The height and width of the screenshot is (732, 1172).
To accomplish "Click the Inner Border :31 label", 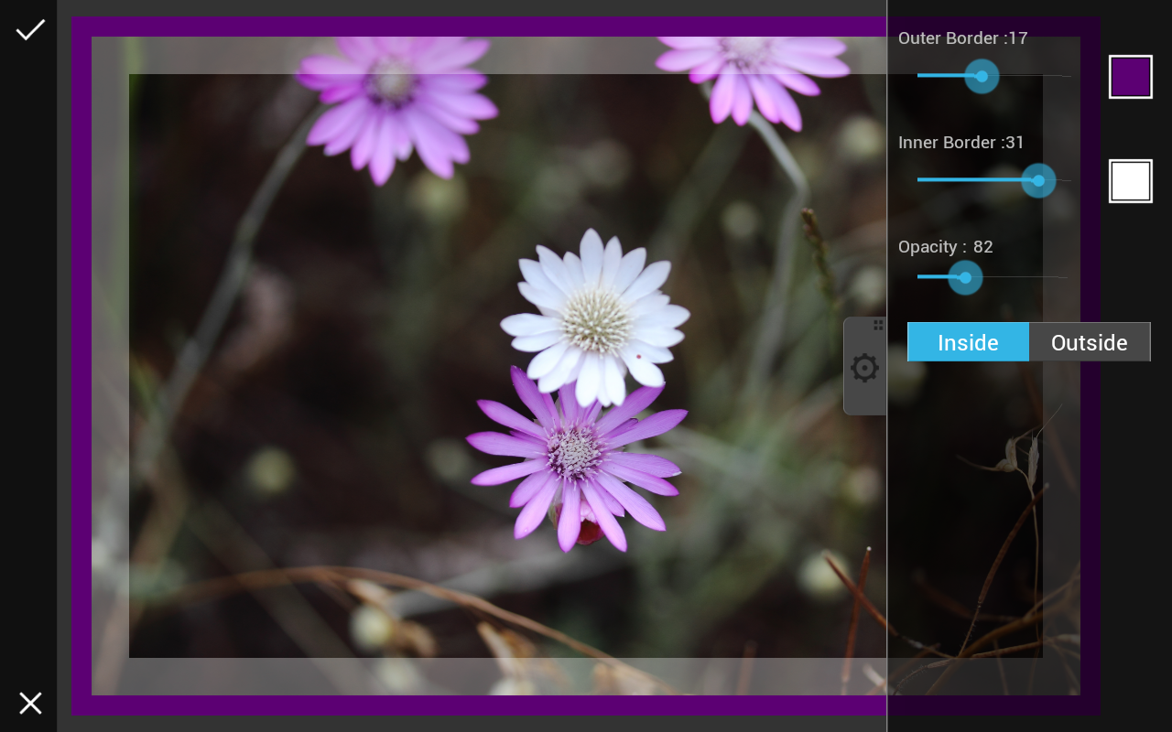I will click(961, 143).
